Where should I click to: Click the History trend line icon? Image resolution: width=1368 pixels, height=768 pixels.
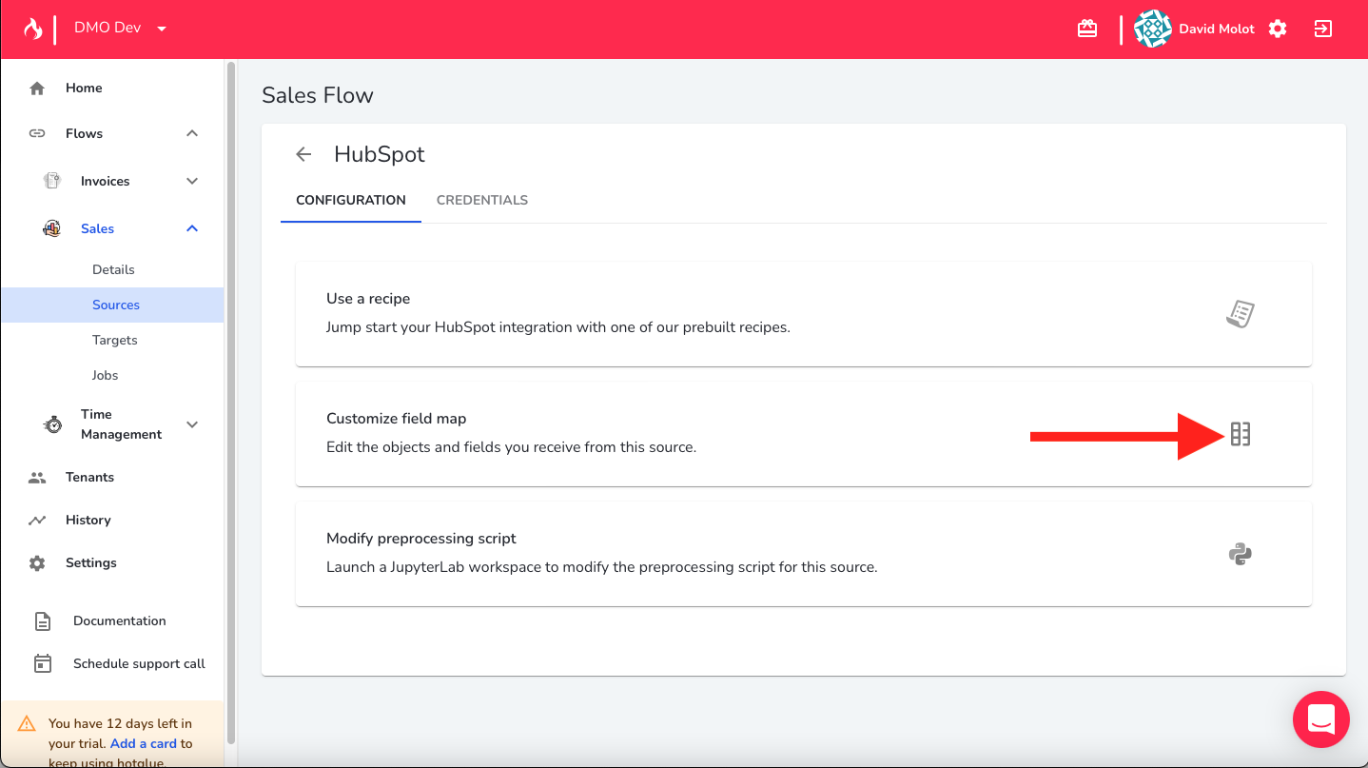37,521
